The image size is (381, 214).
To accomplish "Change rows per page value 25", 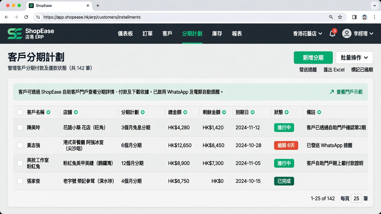I will pyautogui.click(x=356, y=199).
